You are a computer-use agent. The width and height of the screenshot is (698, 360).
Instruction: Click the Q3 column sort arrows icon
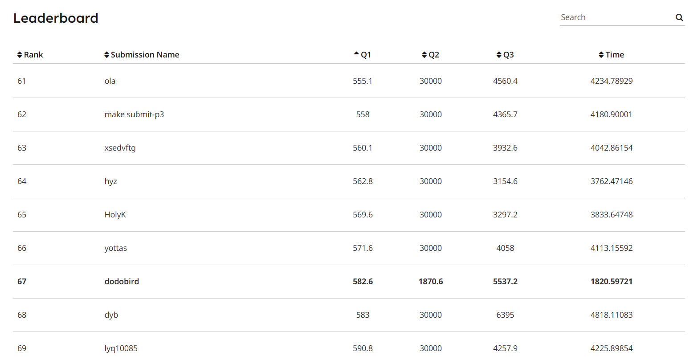(499, 55)
